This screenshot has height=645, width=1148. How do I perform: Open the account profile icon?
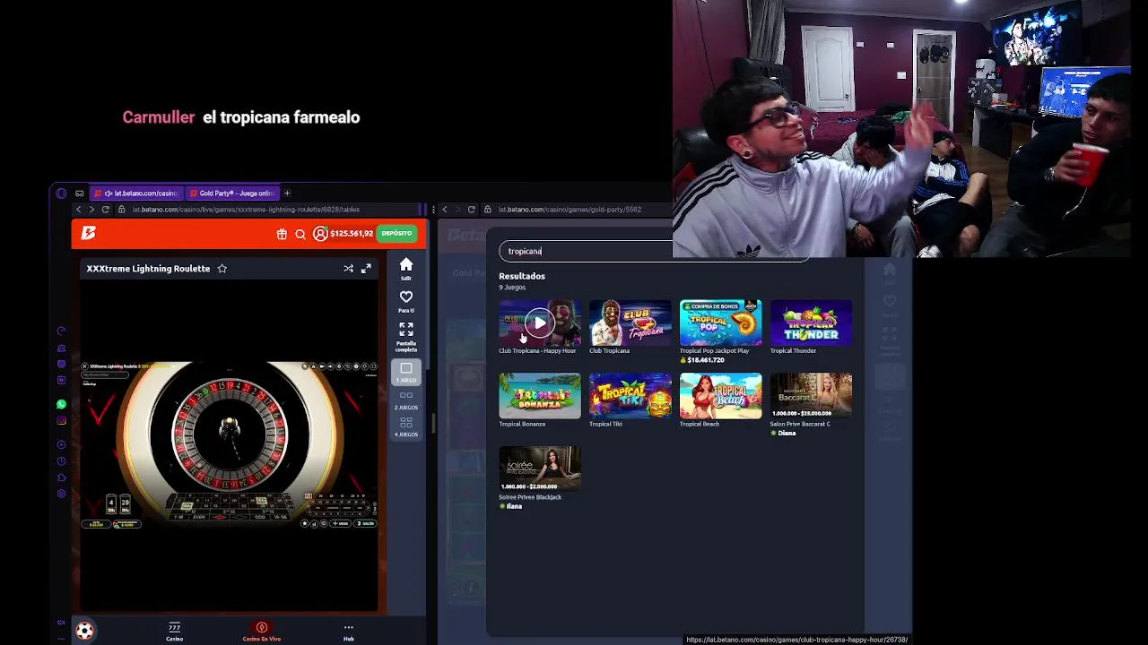[320, 234]
